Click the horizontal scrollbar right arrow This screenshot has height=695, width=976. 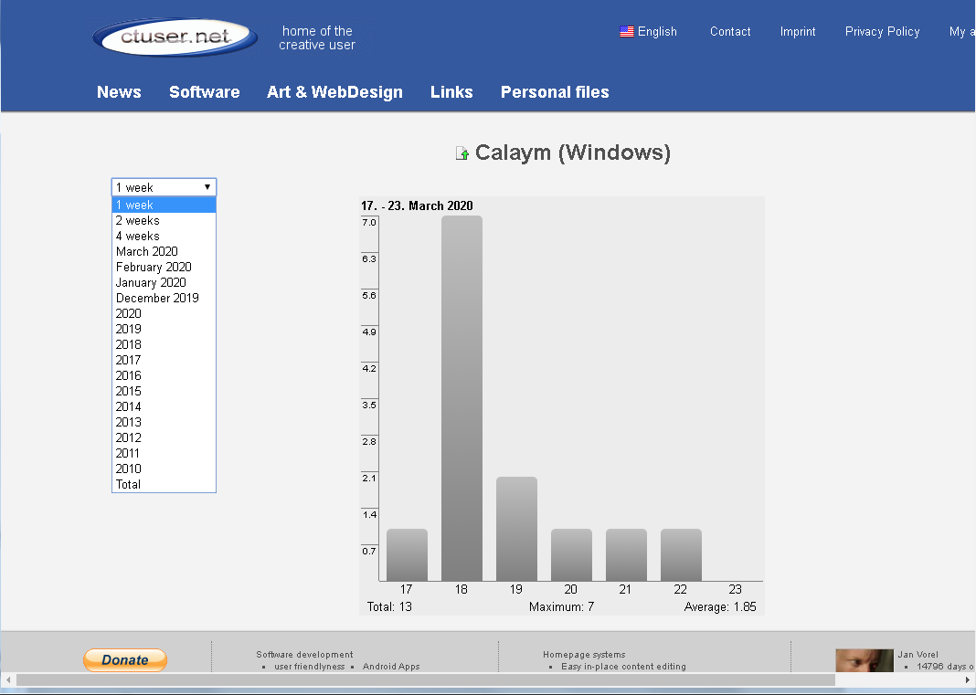pyautogui.click(x=968, y=679)
